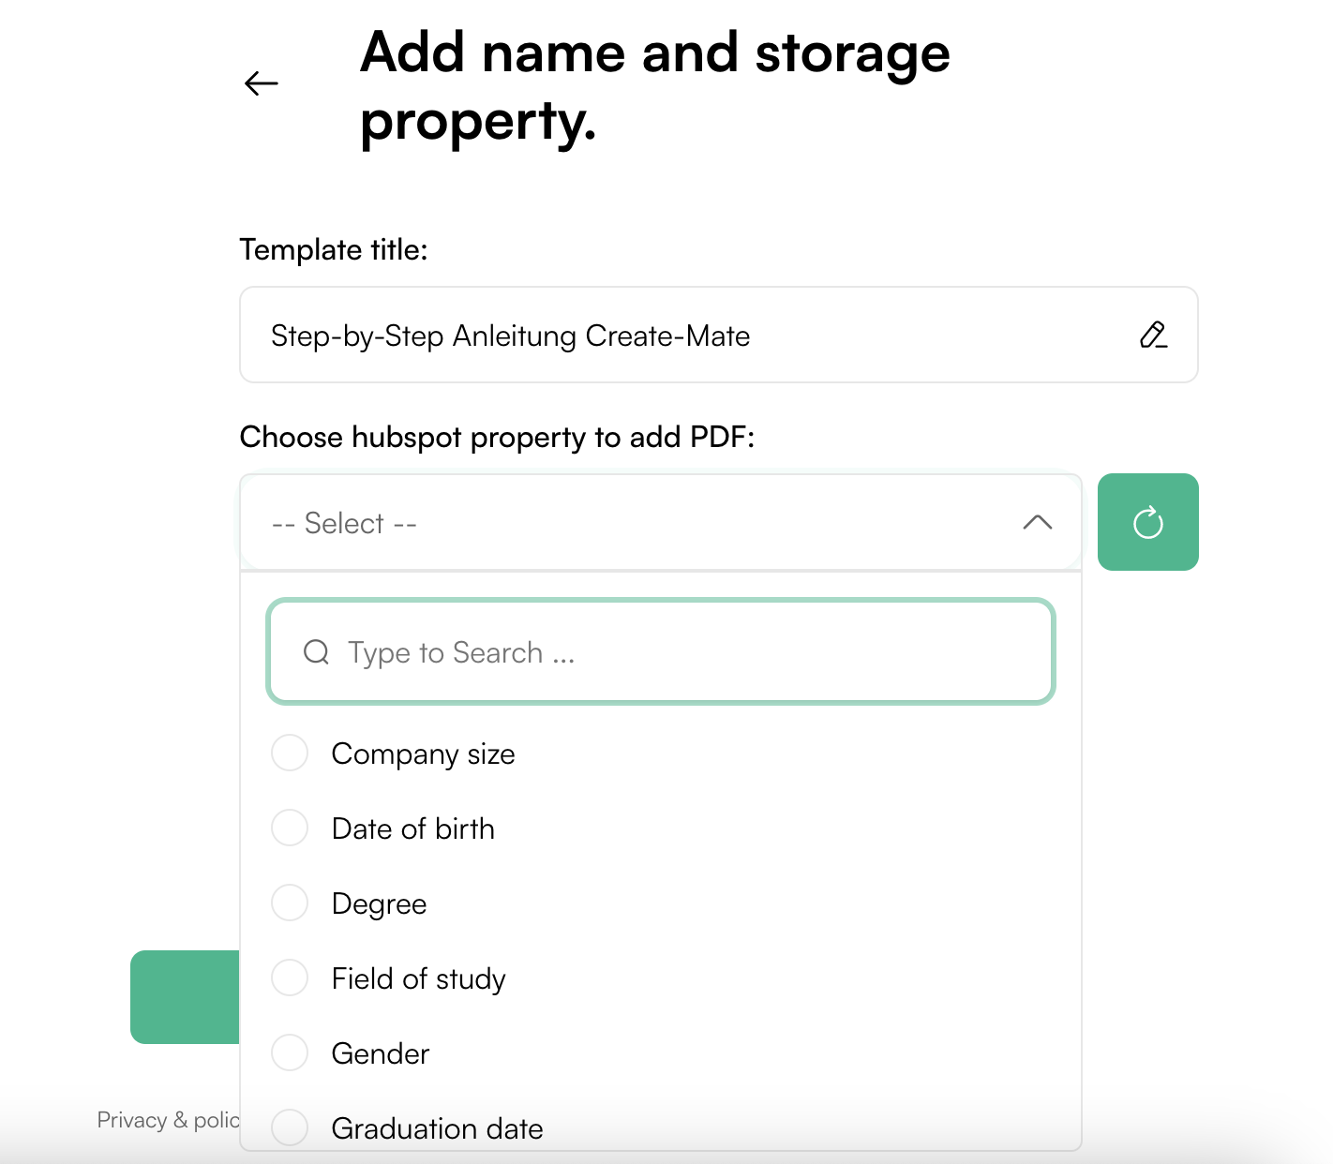Screen dimensions: 1333x1164
Task: Open the Privacy & policy link
Action: pos(169,1120)
